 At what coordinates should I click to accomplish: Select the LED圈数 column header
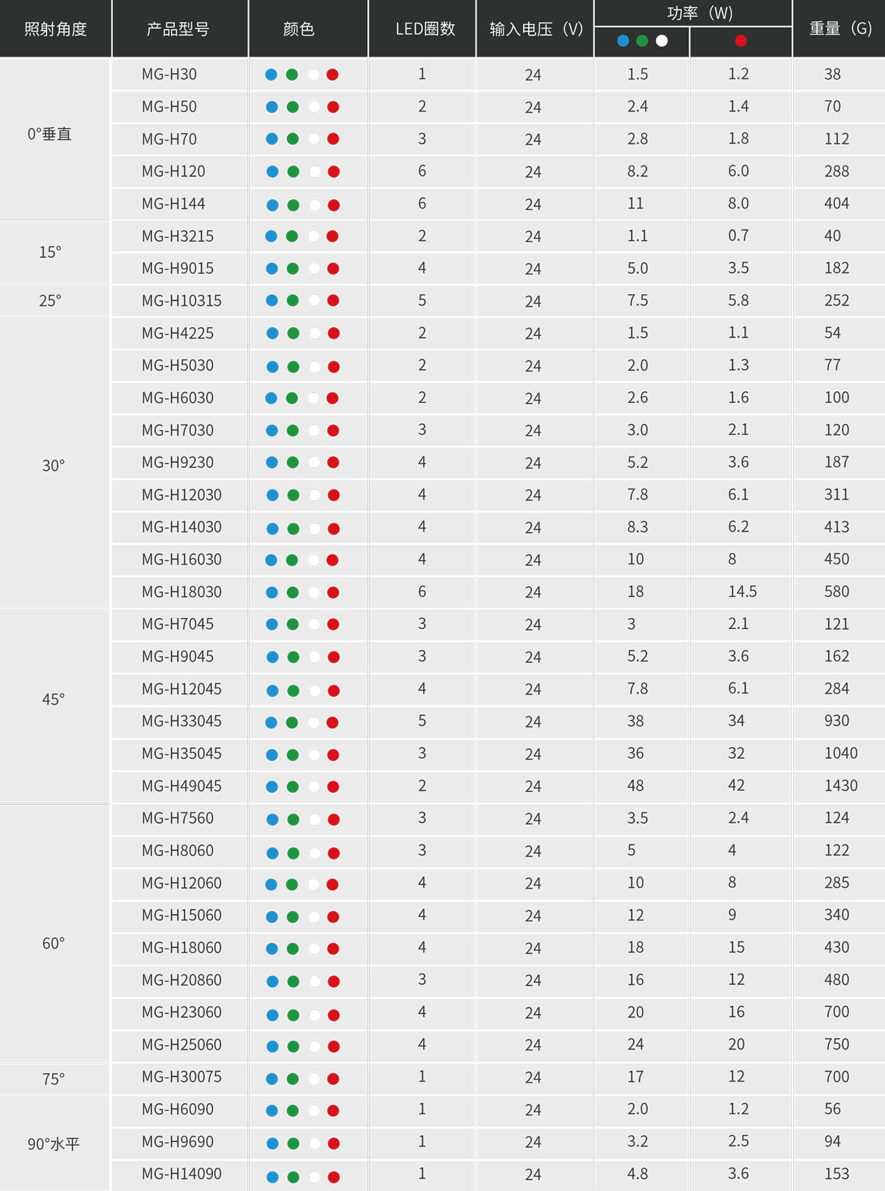tap(425, 29)
